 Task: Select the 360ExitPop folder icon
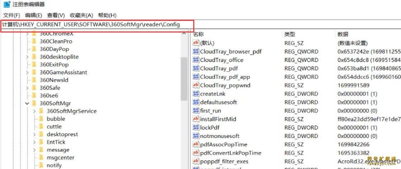point(34,65)
